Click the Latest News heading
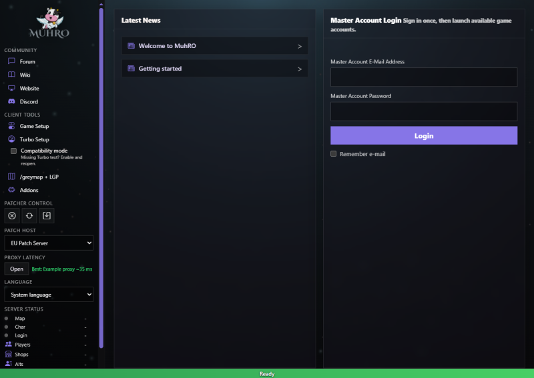Screen dimensions: 534x378 141,20
